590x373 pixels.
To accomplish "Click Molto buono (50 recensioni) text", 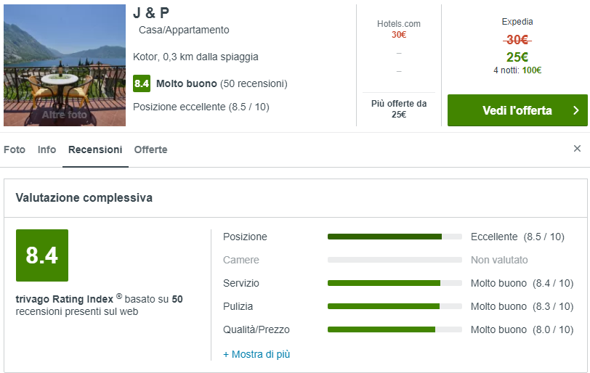I will [x=222, y=83].
